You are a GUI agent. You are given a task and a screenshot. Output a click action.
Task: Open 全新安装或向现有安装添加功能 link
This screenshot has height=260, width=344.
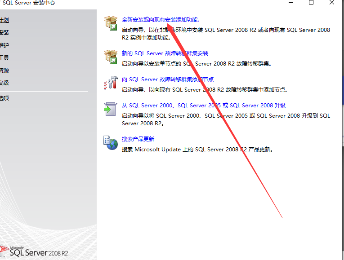pos(161,20)
